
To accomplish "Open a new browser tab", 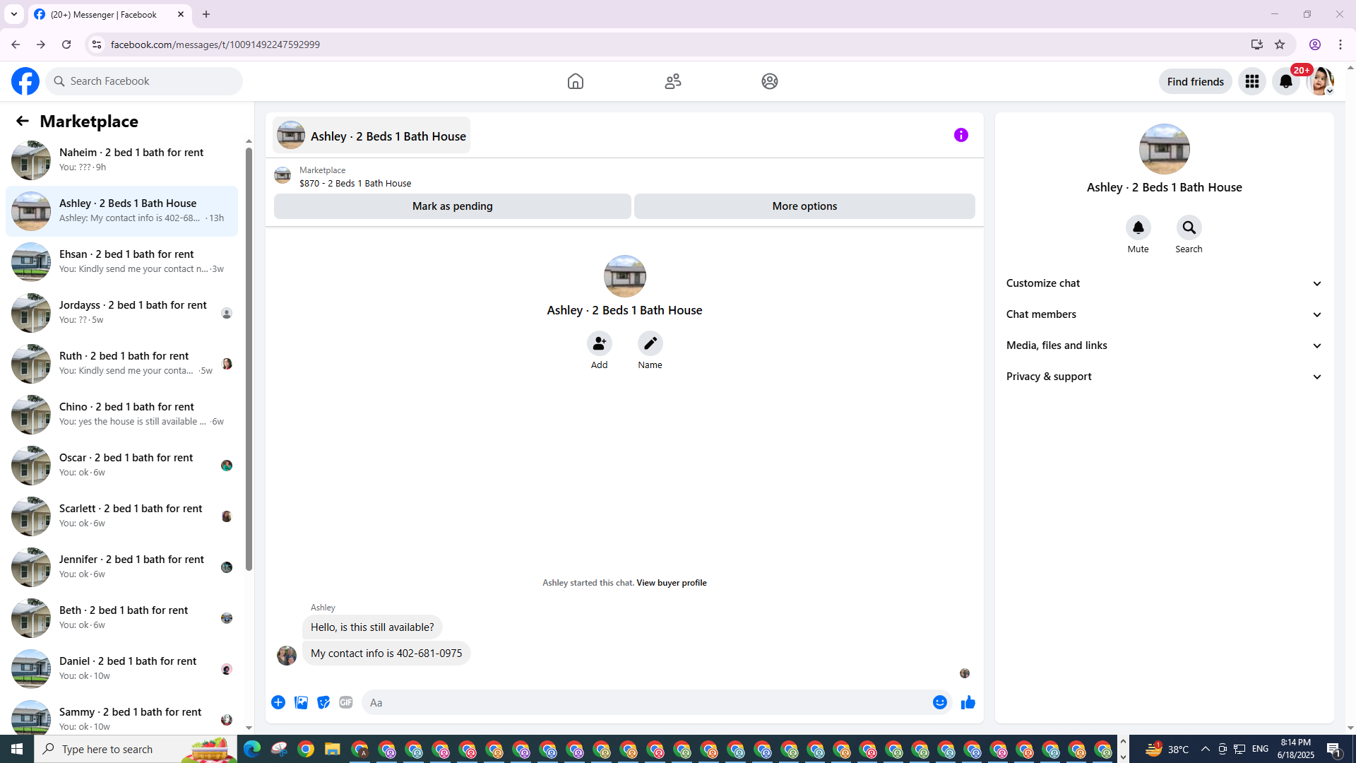I will [x=206, y=14].
